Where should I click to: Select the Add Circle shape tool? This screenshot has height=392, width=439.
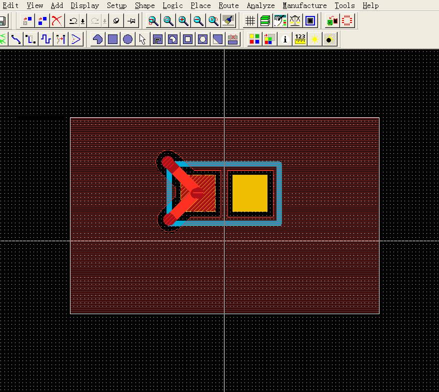[x=127, y=39]
